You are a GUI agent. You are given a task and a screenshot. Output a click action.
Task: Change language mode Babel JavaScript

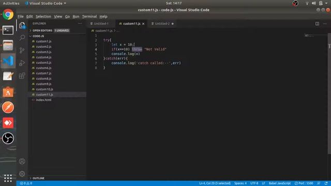click(x=280, y=183)
